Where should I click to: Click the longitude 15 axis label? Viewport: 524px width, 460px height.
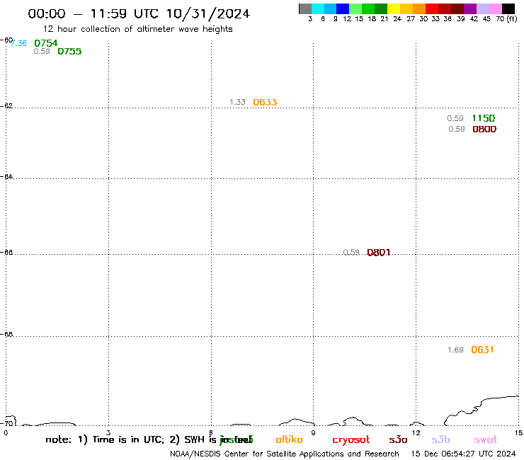point(518,433)
